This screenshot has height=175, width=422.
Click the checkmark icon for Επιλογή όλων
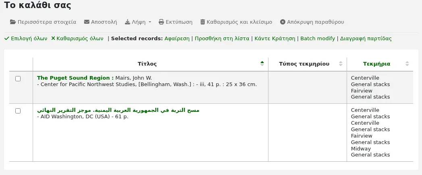click(7, 39)
